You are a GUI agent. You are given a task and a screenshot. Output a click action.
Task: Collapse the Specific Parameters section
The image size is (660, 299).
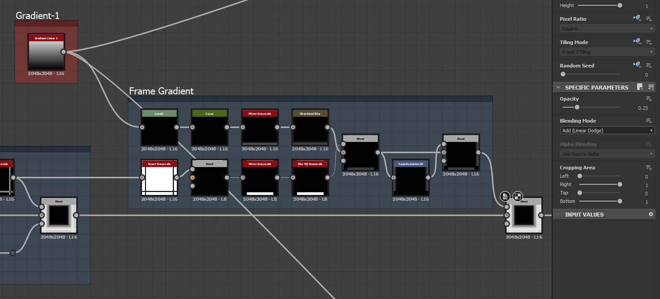pos(559,87)
